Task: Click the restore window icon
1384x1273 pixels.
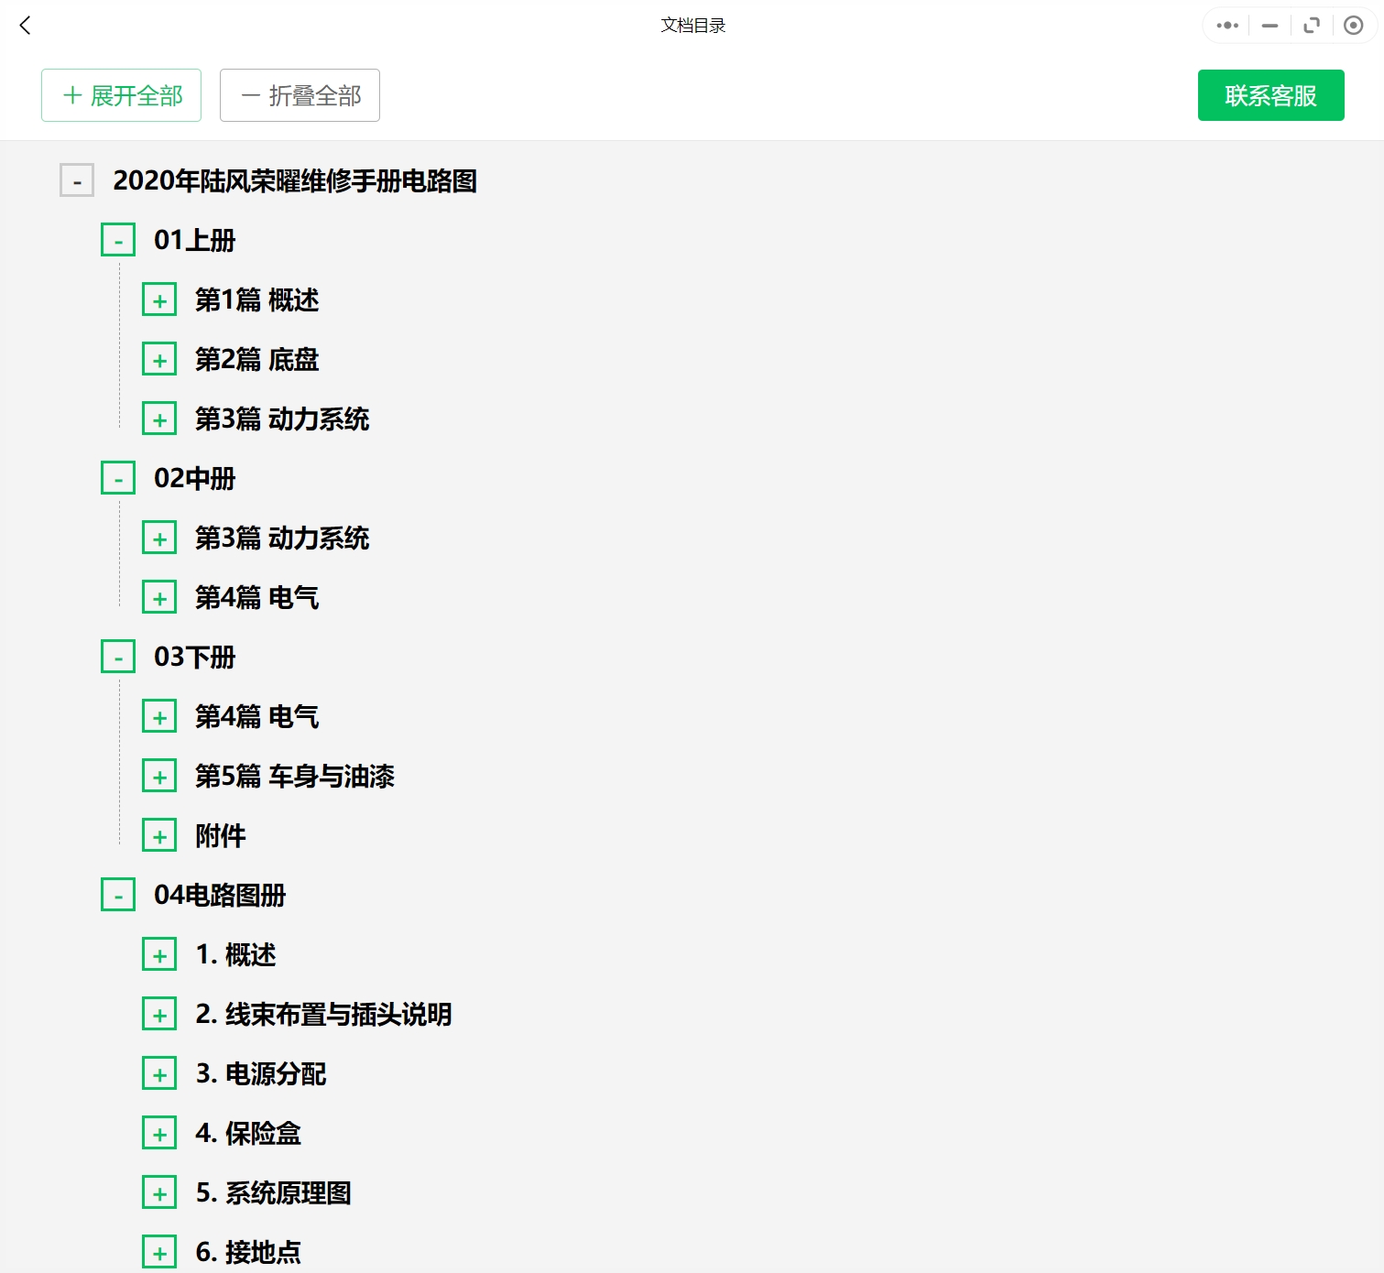Action: [x=1311, y=26]
